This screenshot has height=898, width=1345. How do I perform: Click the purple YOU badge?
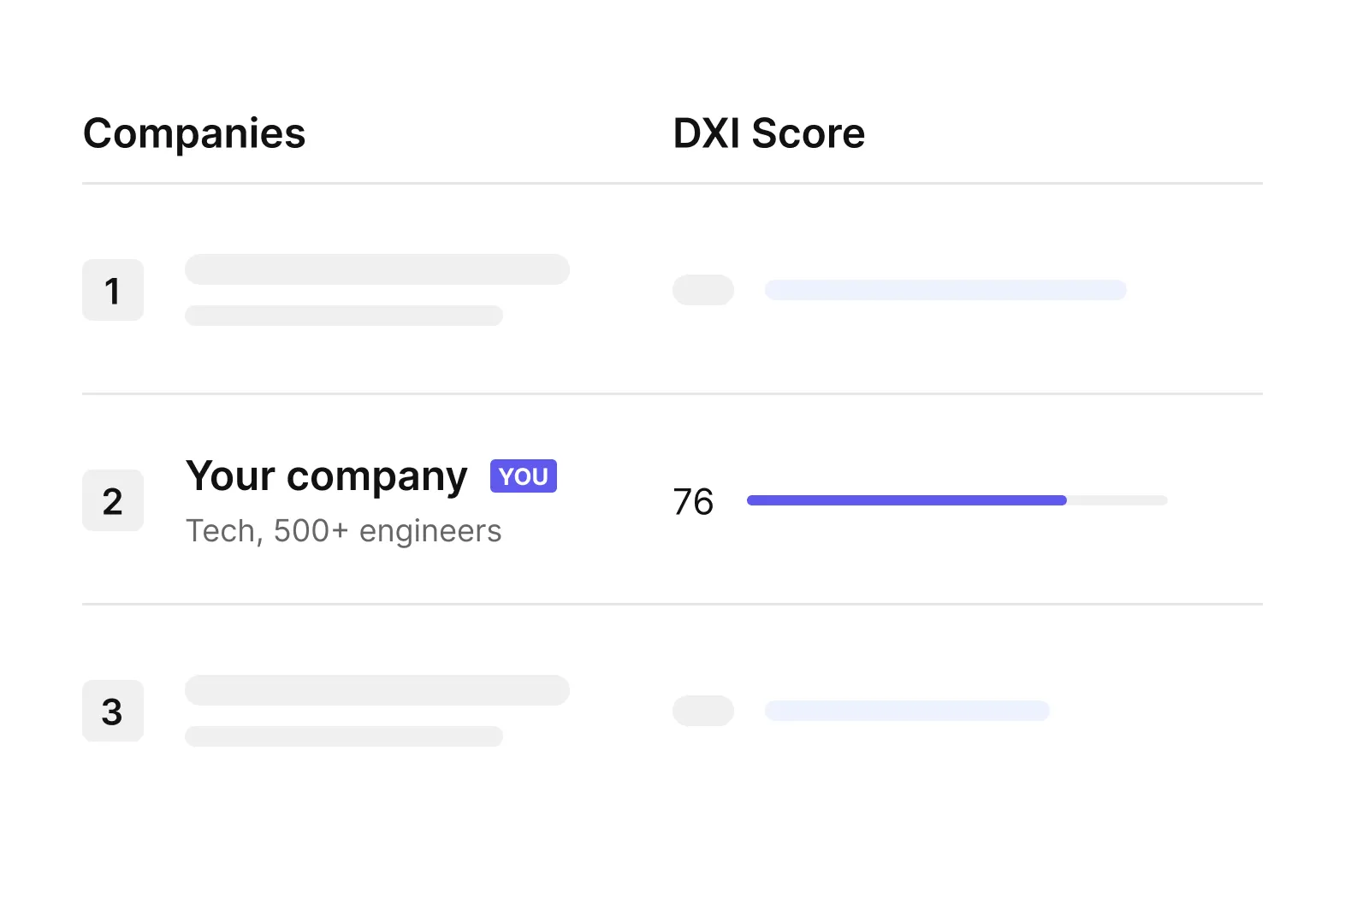click(x=524, y=476)
